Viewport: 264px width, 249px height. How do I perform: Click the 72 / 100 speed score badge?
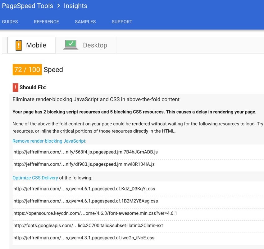(x=27, y=69)
